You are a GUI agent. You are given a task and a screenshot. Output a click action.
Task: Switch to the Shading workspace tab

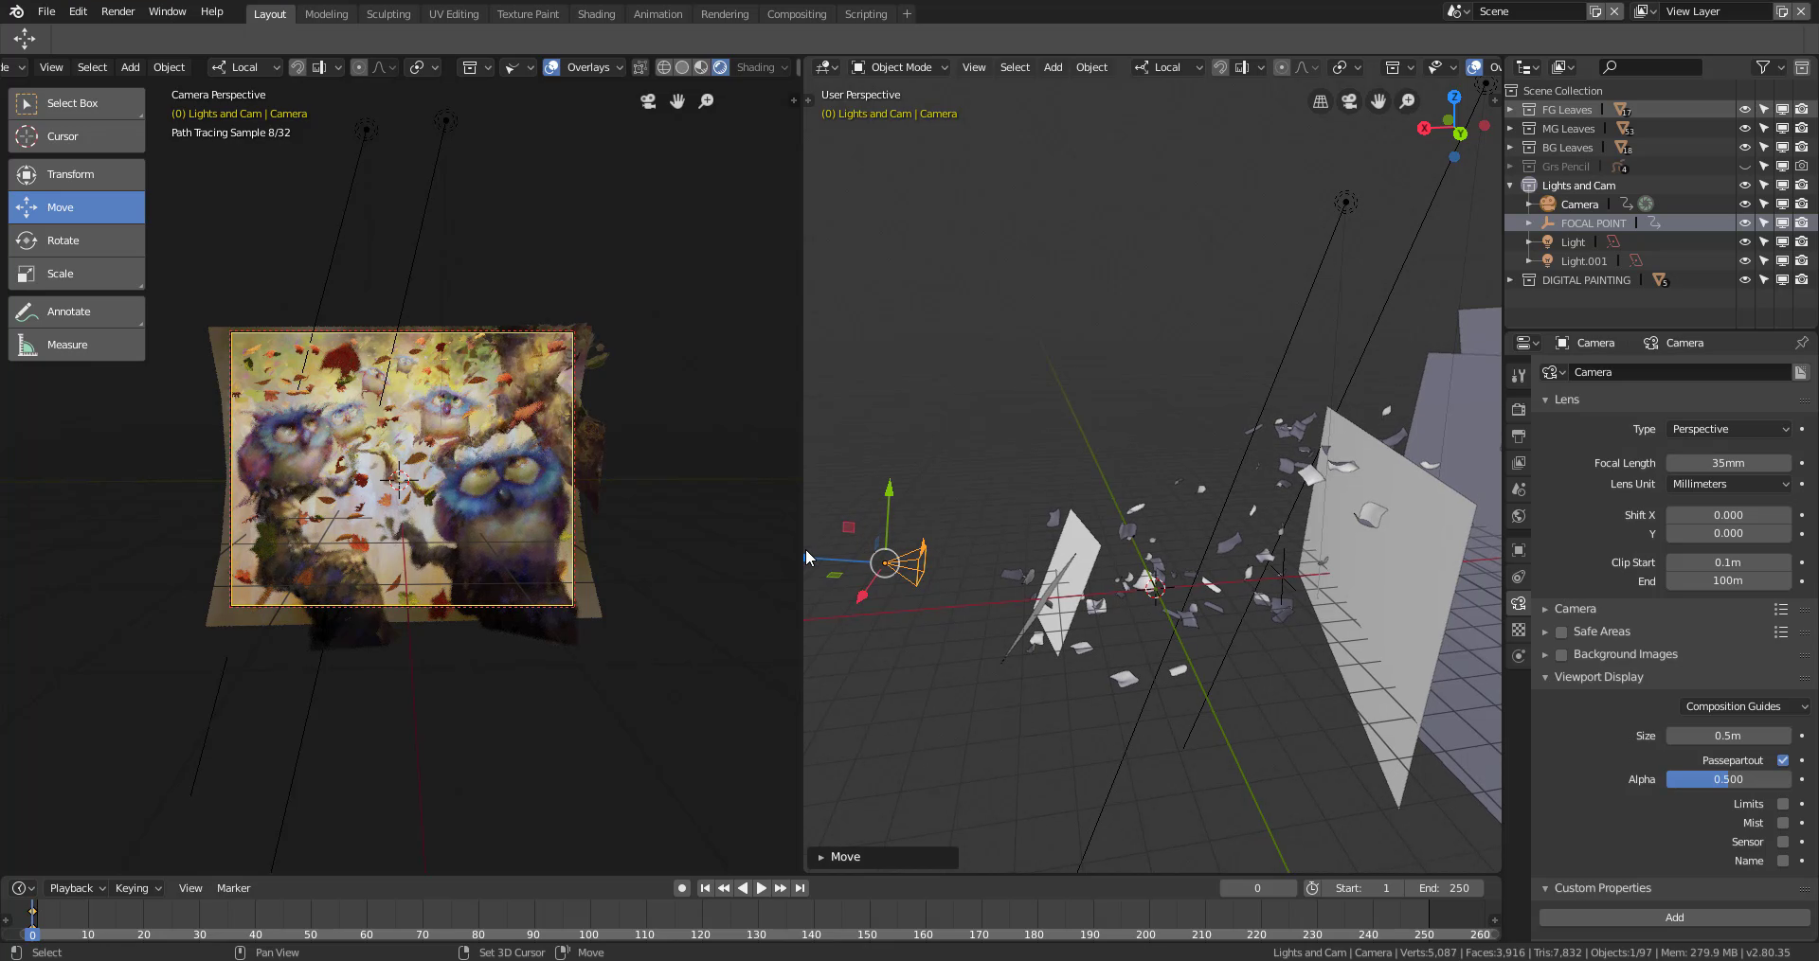tap(597, 13)
